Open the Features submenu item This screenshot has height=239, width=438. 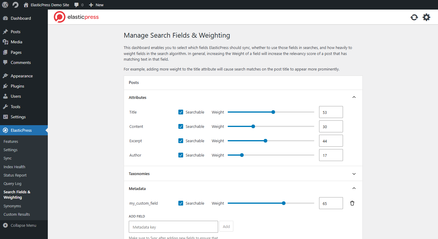[11, 141]
